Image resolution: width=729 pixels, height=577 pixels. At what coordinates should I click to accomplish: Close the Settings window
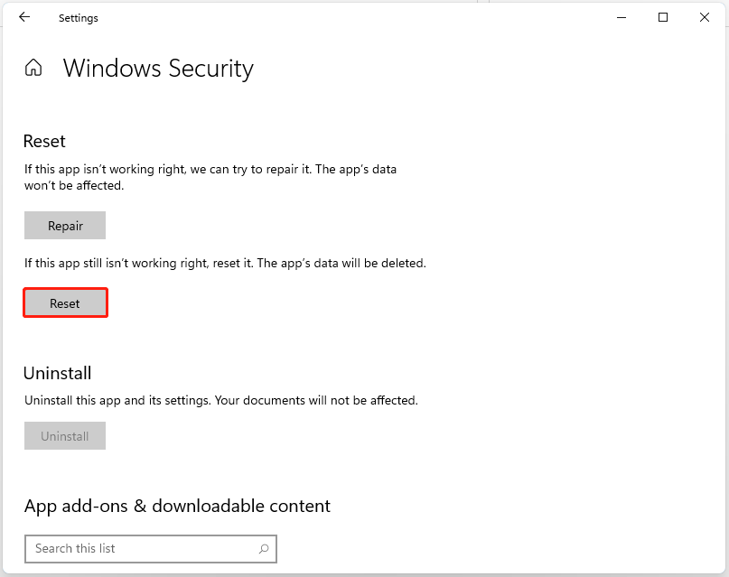(x=704, y=17)
